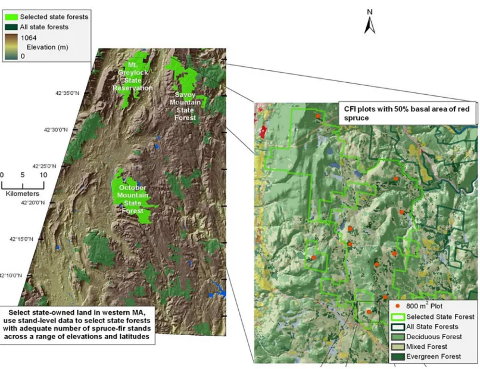Click the Selected state forests legend text
Screen dimensions: 480x369
pyautogui.click(x=54, y=17)
